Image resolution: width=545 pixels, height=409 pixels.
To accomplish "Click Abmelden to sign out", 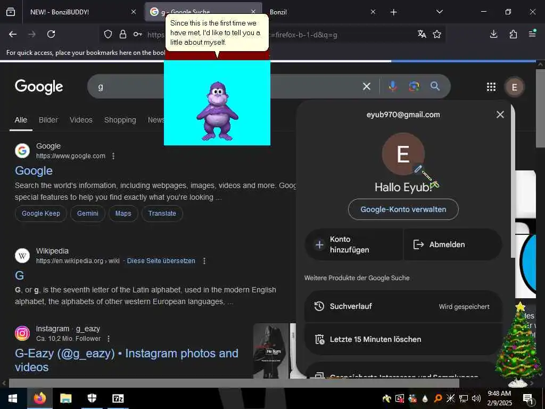I will pos(452,244).
